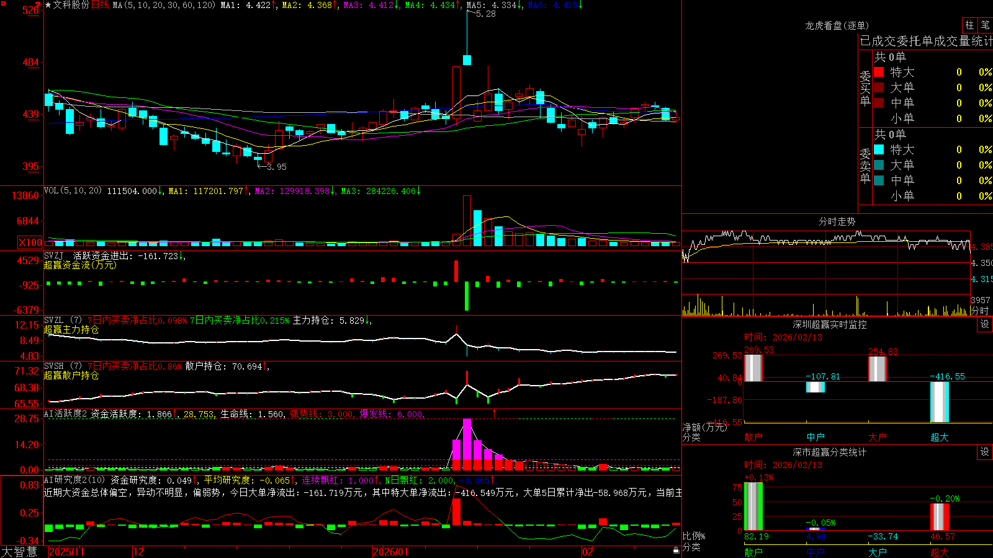Viewport: 993px width, 558px height.
Task: Click the 散户 category label in 实时监控
Action: [x=753, y=437]
